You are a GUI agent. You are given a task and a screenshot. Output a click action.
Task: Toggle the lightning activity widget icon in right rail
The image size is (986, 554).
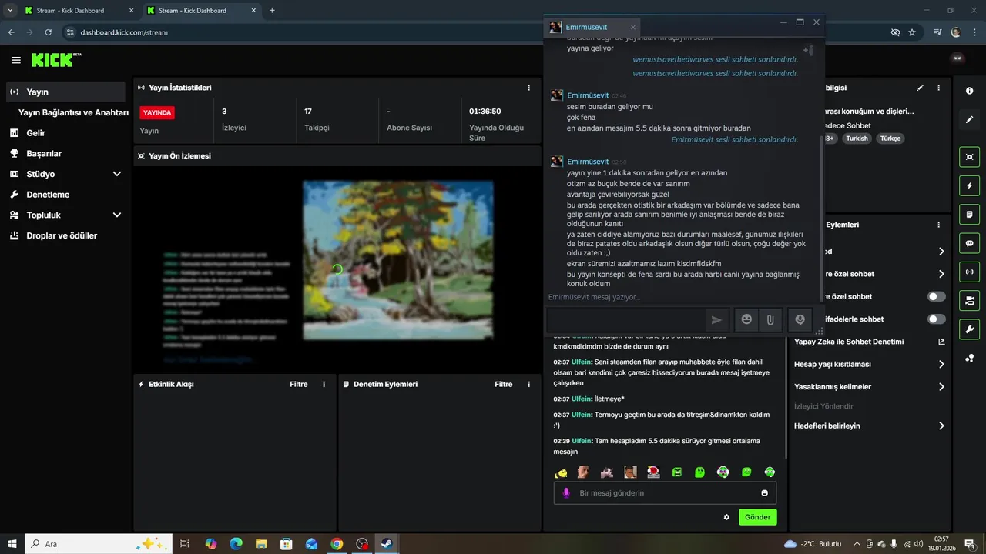click(969, 186)
